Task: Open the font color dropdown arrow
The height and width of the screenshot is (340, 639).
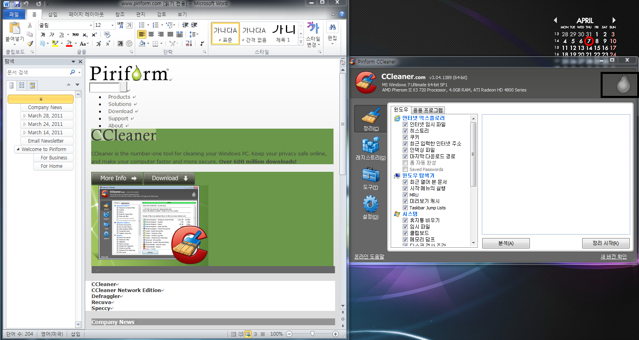Action: pyautogui.click(x=75, y=44)
